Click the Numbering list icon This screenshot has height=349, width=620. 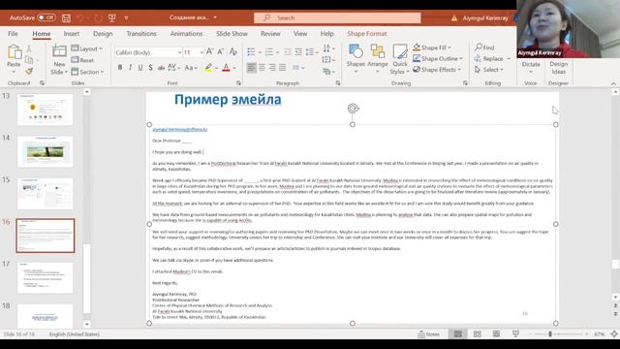point(269,51)
